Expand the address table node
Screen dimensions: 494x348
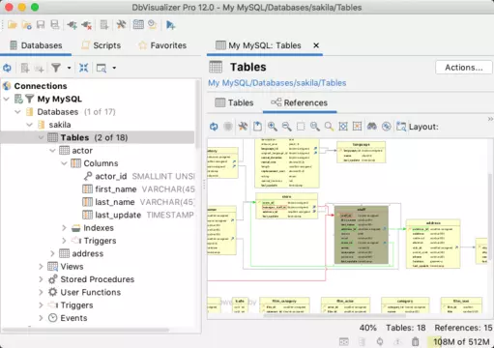52,253
